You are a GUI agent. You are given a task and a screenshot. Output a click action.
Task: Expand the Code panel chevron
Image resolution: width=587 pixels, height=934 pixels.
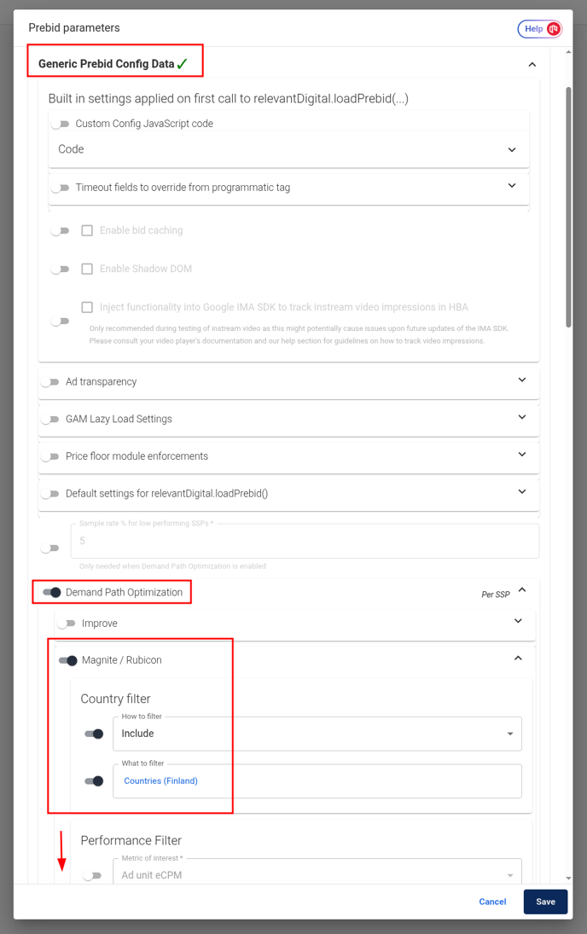(x=512, y=149)
